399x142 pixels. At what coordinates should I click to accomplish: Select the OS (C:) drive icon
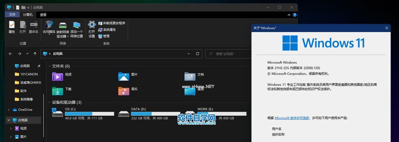(58, 113)
